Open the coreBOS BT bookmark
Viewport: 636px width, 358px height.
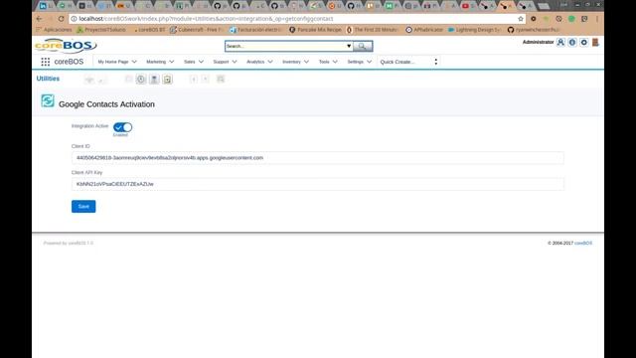click(149, 30)
